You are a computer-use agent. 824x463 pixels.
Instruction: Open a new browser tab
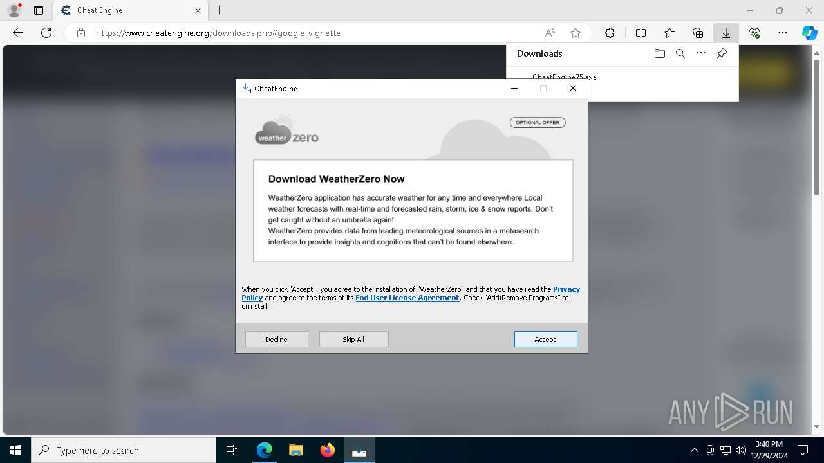220,10
